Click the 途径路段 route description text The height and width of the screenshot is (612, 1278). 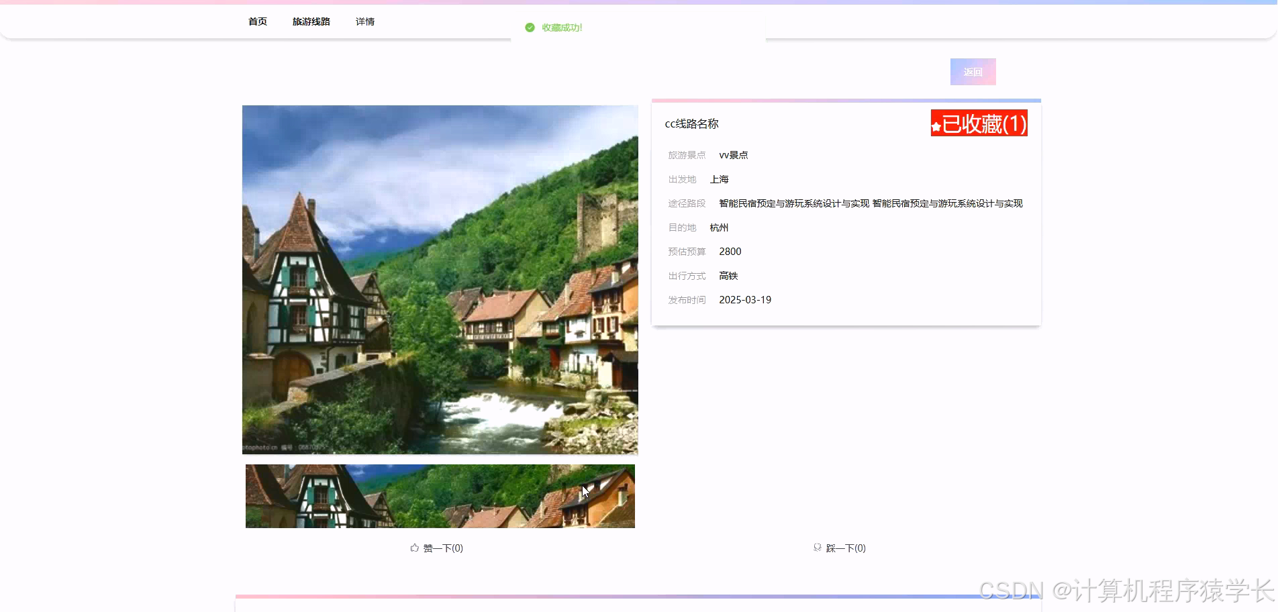coord(870,203)
